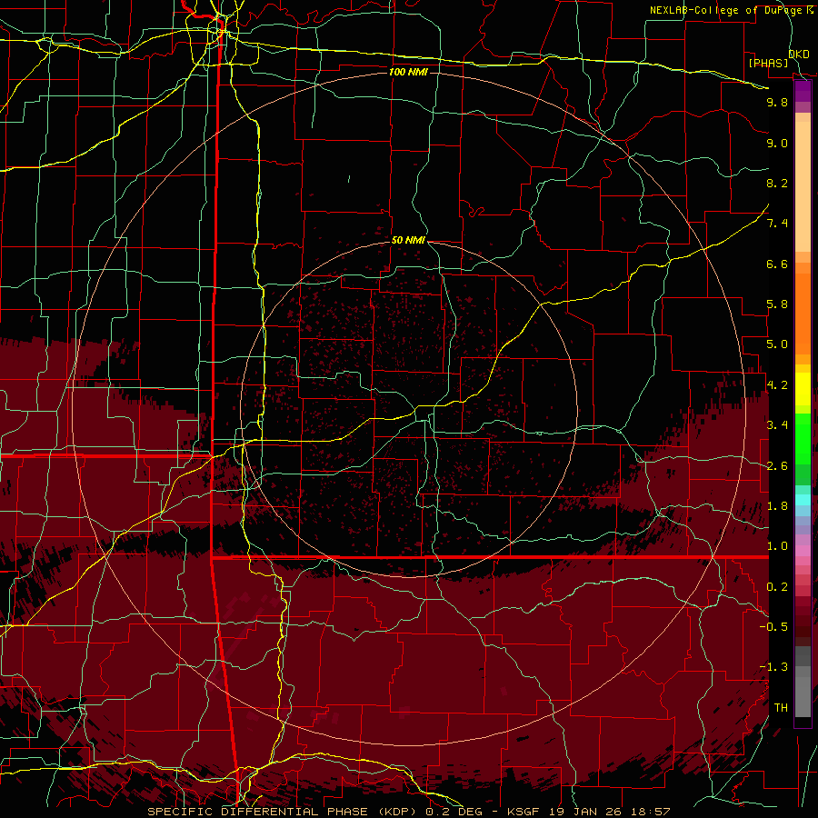Click the 4.2 scale value
Screen dimensions: 818x818
coord(777,385)
